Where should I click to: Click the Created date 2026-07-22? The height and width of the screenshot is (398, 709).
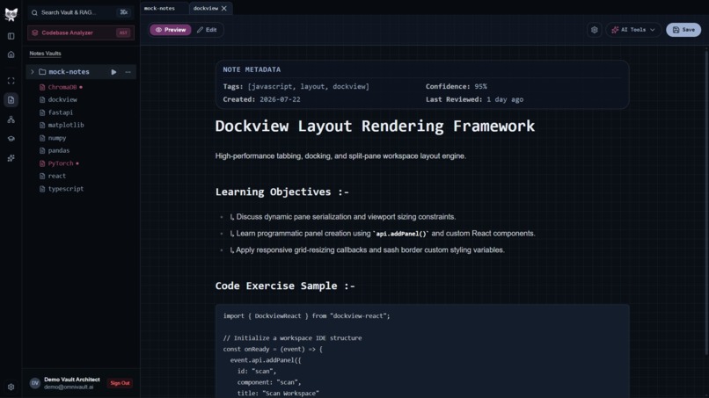(x=280, y=99)
